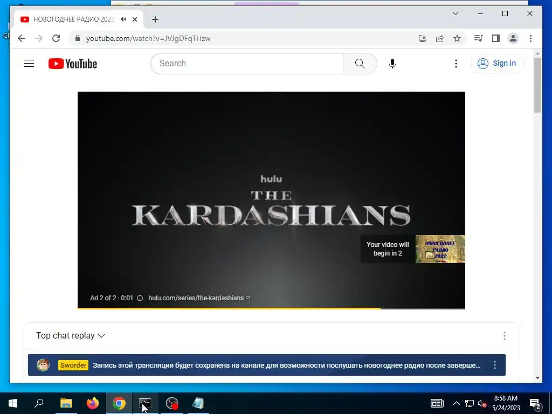Open a new browser tab
This screenshot has height=414, width=552.
155,19
